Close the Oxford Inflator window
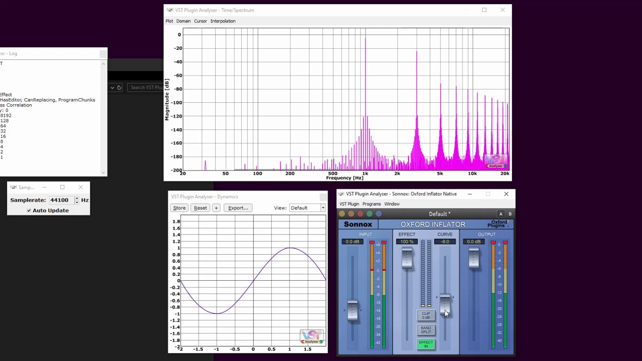Image resolution: width=642 pixels, height=361 pixels. 506,194
